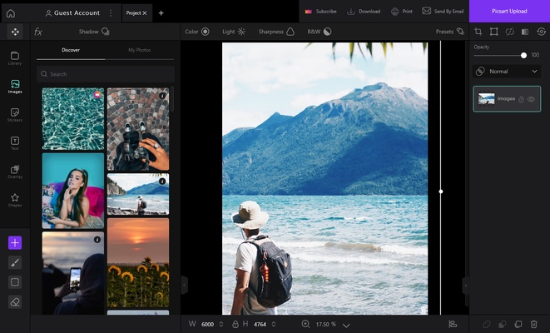Open the Images panel
The image size is (550, 333).
coord(15,87)
